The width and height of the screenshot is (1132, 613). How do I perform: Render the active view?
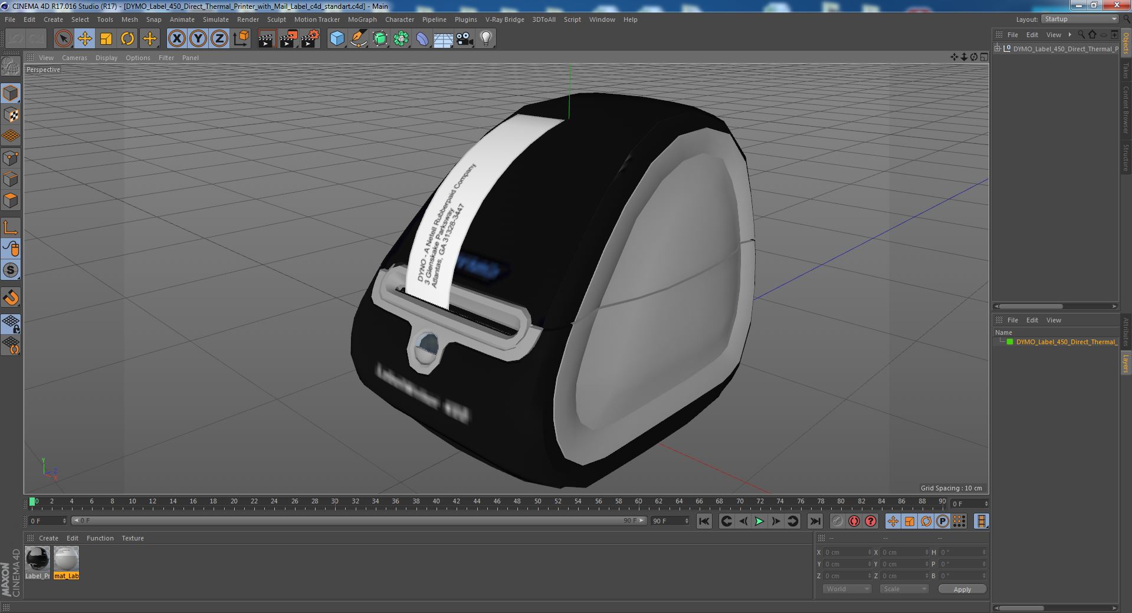click(x=267, y=39)
